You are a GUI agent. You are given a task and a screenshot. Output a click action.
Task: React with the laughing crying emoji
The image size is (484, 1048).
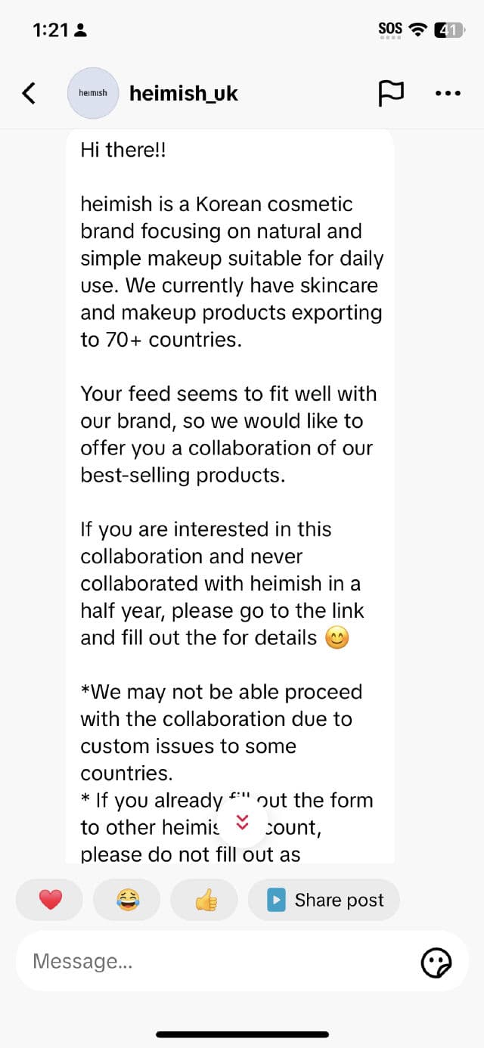click(127, 900)
